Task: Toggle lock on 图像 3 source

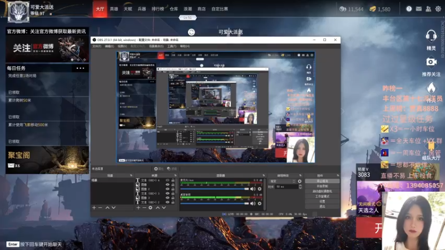Action: coord(173,198)
